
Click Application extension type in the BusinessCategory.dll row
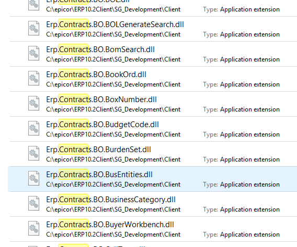(x=250, y=209)
